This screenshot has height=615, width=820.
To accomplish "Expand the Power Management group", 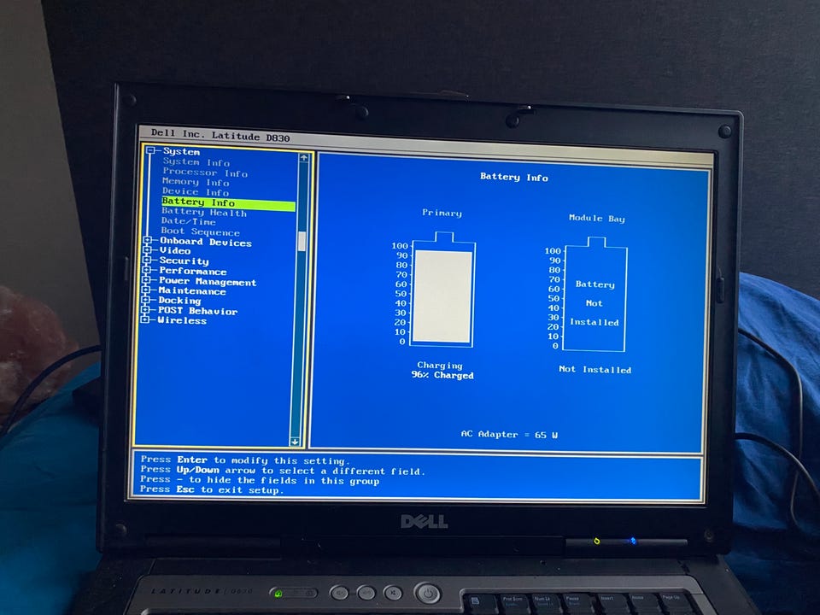I will point(146,280).
